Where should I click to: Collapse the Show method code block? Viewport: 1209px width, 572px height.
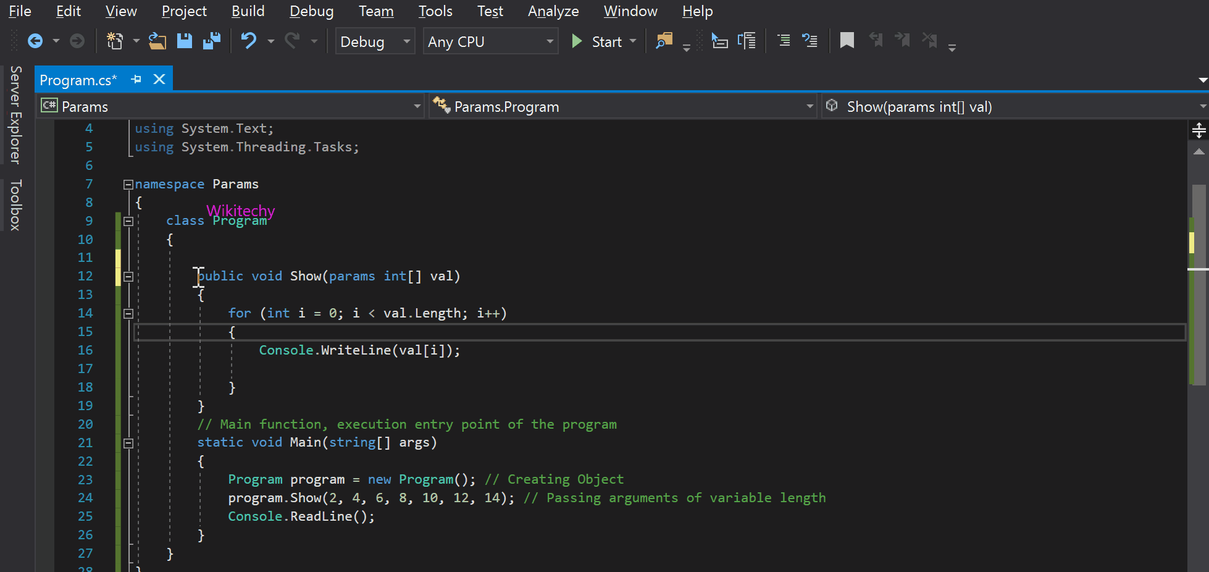128,276
